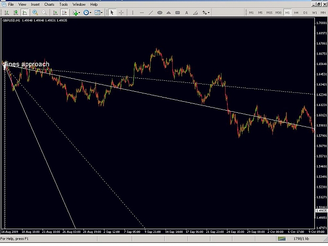This screenshot has width=328, height=246.
Task: Click the 1.70081 price scale label
Action: coord(322,23)
